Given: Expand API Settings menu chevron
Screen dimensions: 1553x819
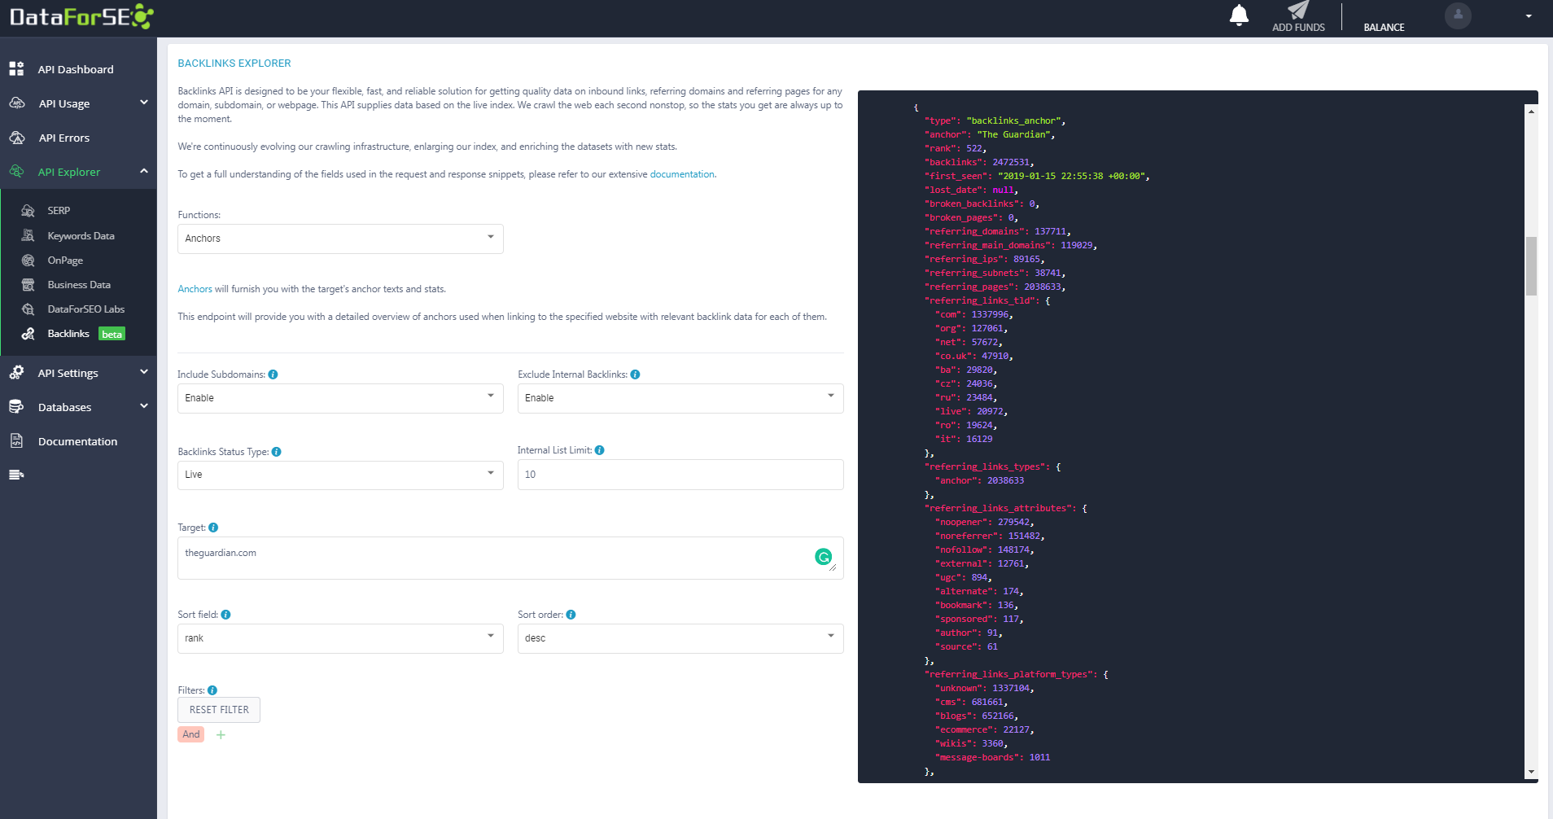Looking at the screenshot, I should (144, 372).
